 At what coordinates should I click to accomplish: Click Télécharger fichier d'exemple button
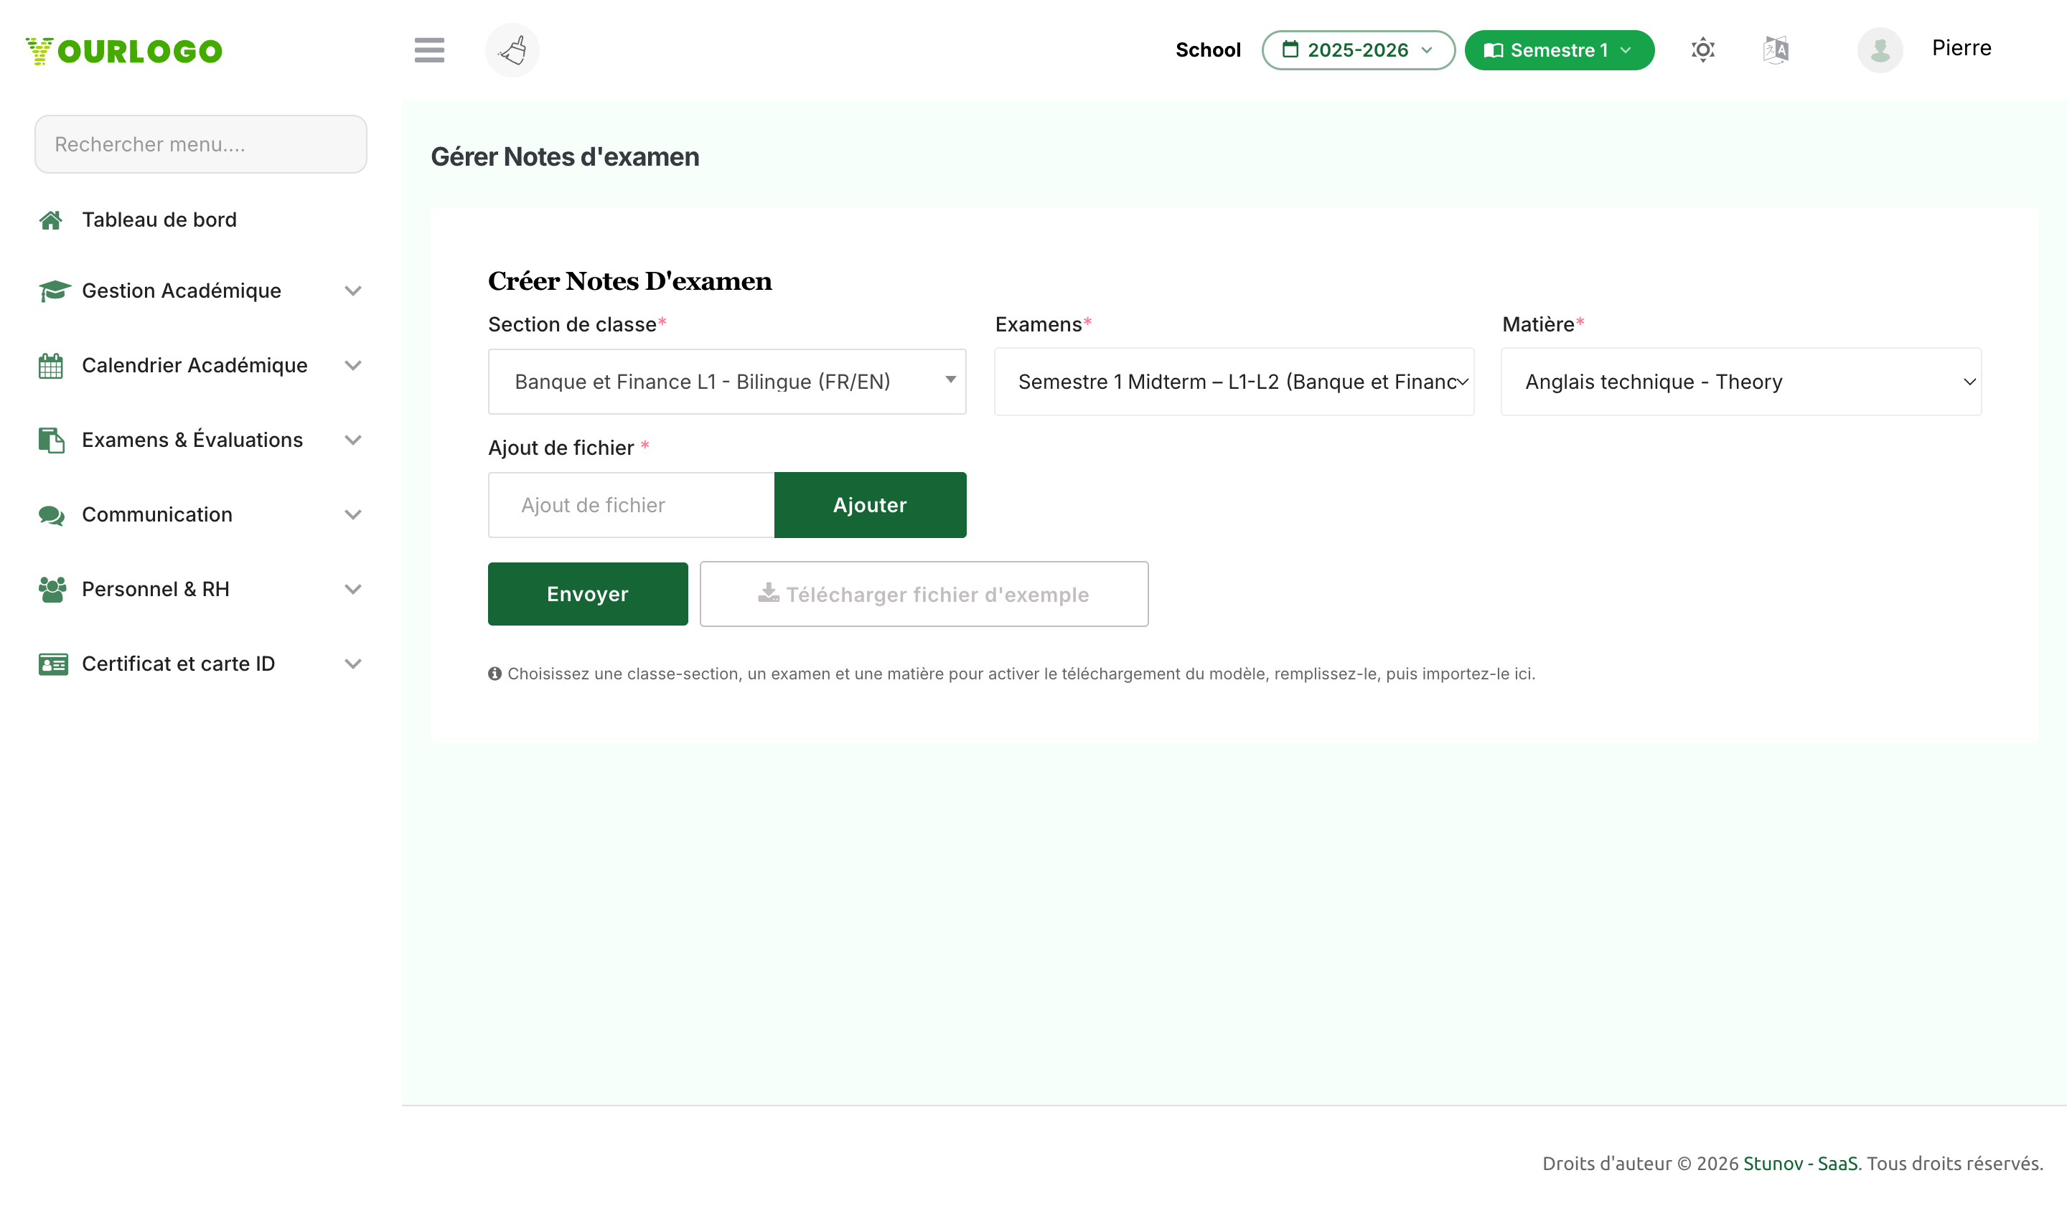[924, 594]
